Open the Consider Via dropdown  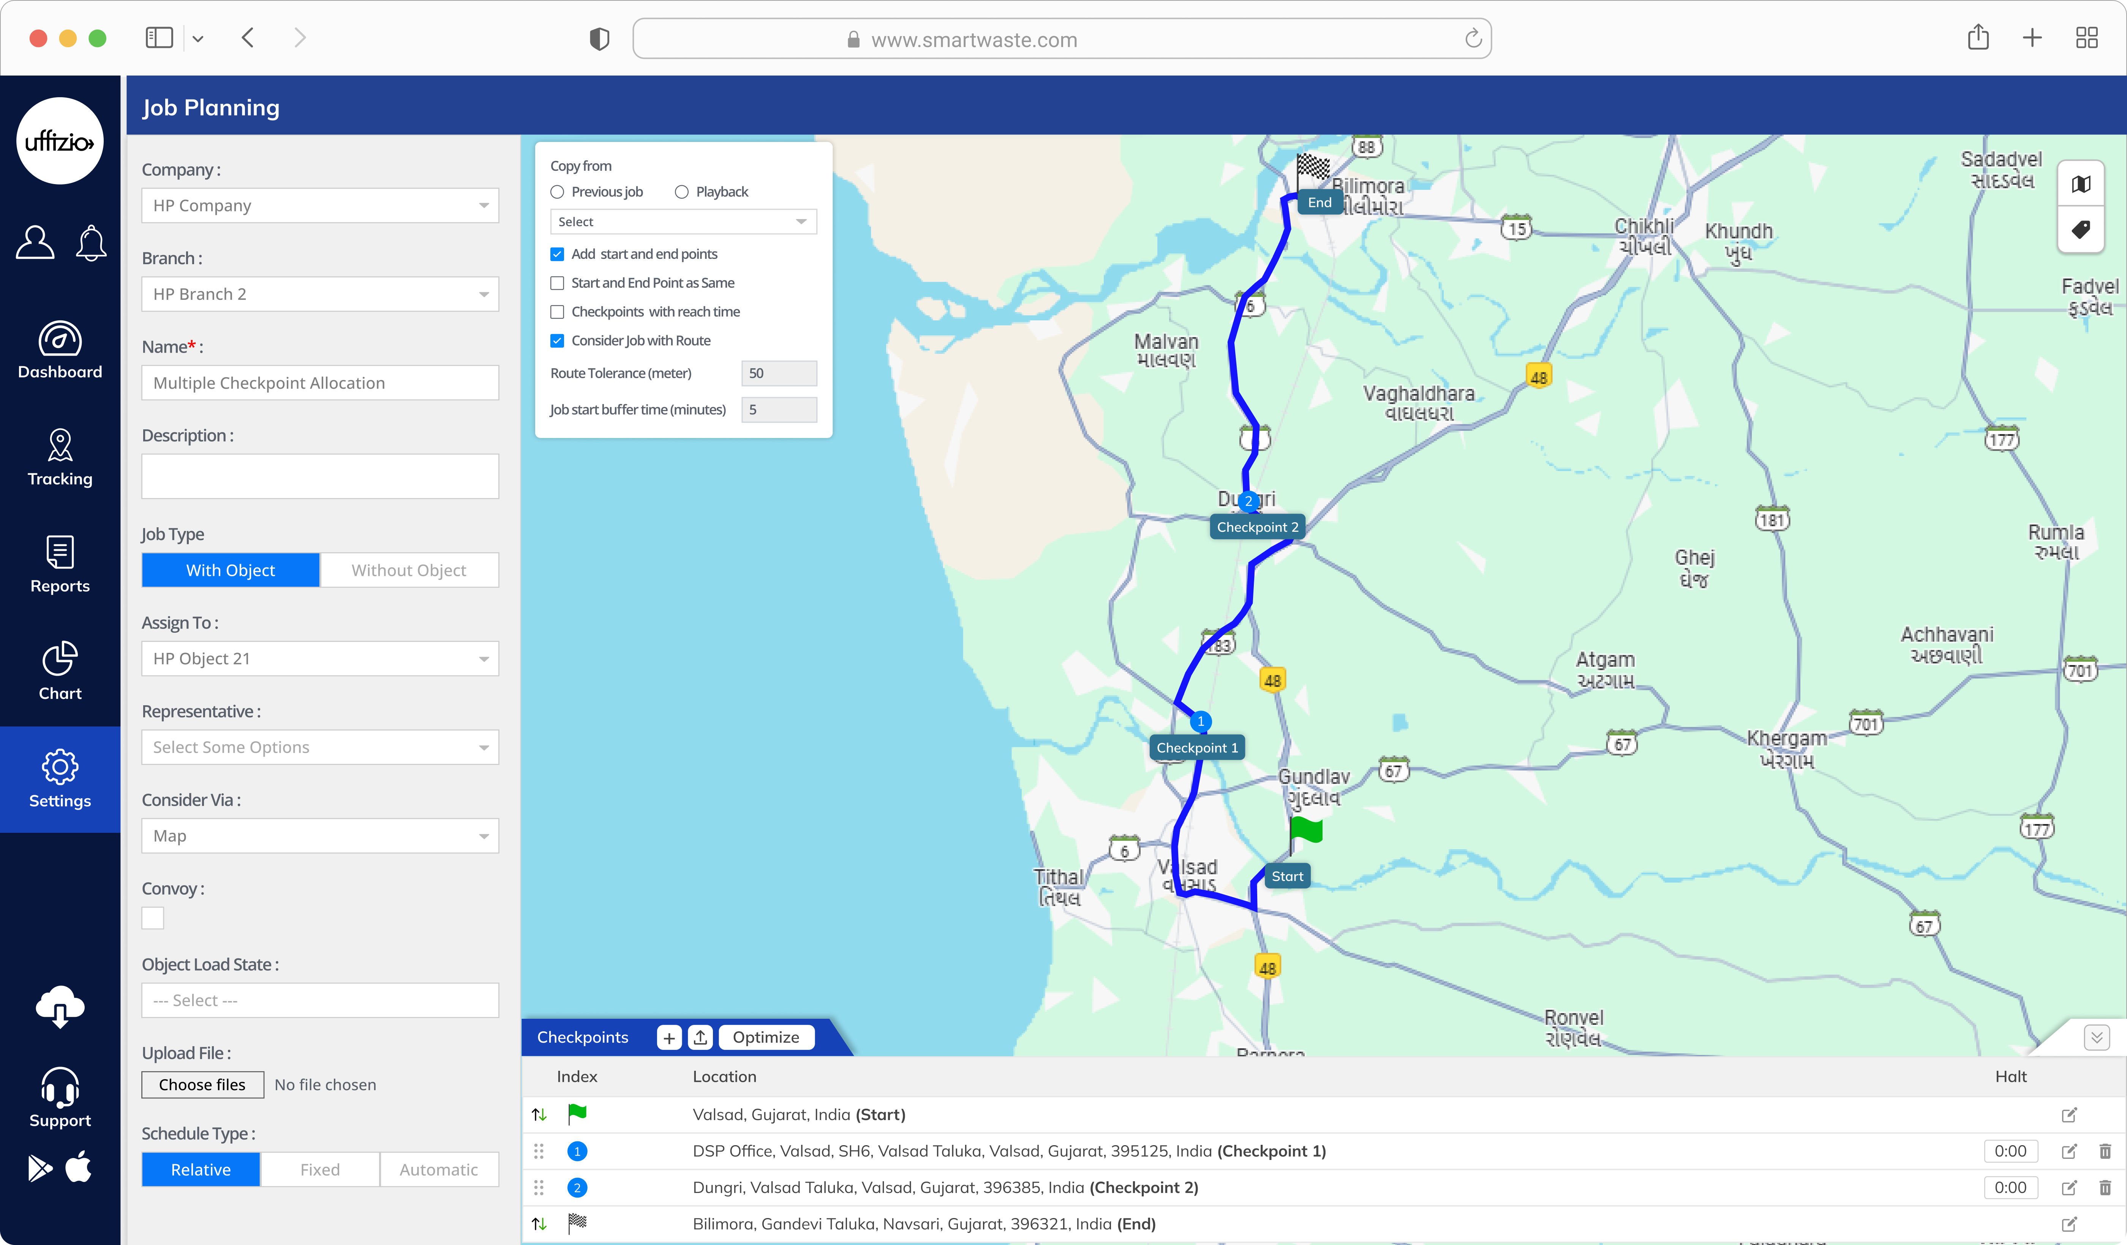click(x=320, y=836)
